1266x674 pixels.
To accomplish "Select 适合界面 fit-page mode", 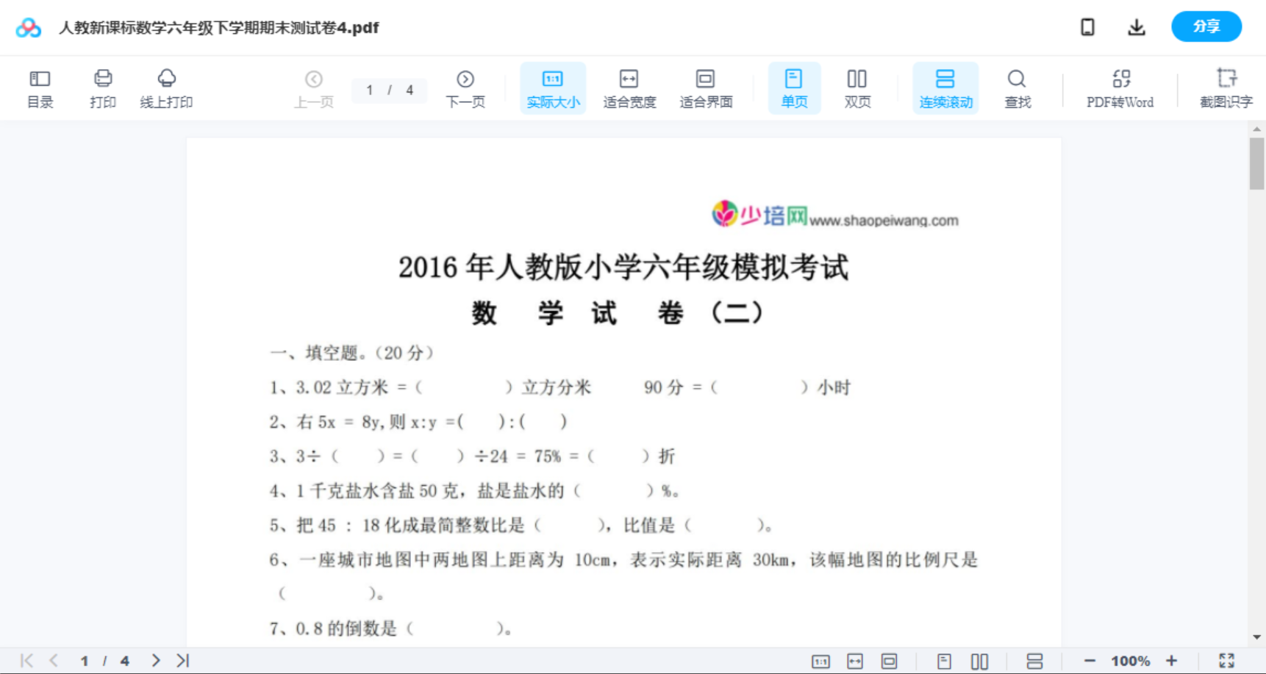I will click(706, 87).
